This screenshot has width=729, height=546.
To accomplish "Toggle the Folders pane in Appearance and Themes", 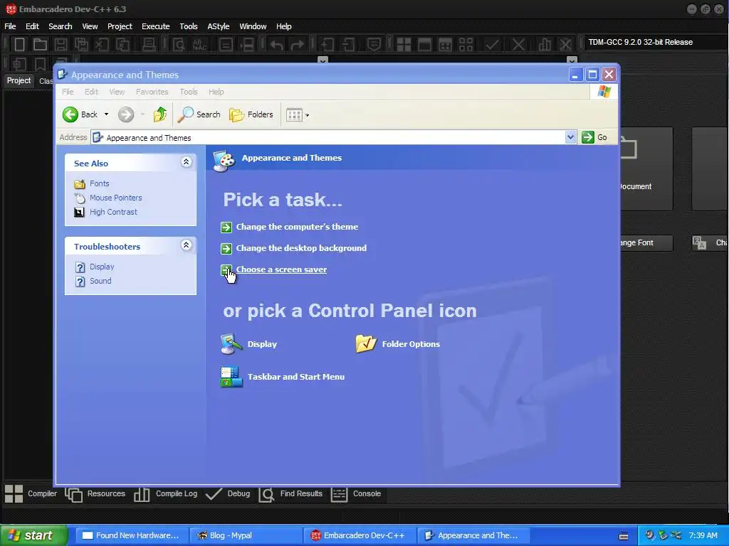I will 251,114.
